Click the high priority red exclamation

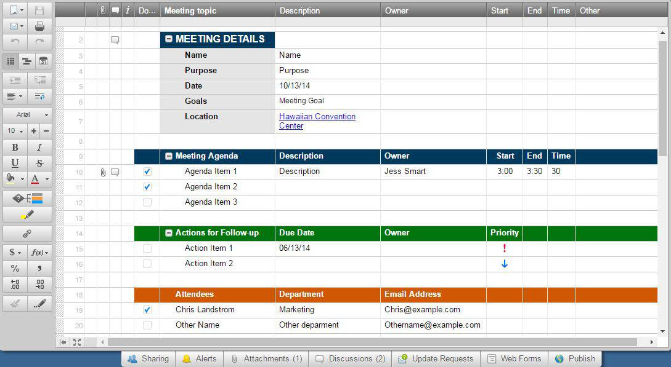pyautogui.click(x=505, y=248)
